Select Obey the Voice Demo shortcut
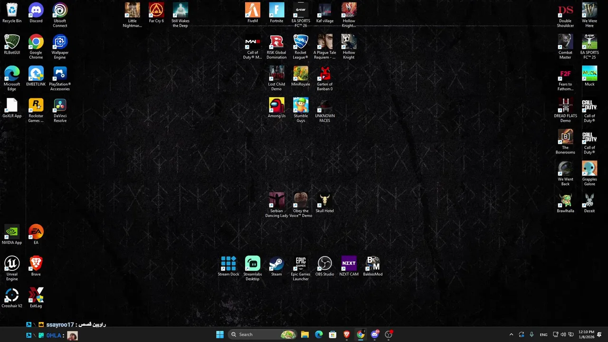 (x=301, y=205)
